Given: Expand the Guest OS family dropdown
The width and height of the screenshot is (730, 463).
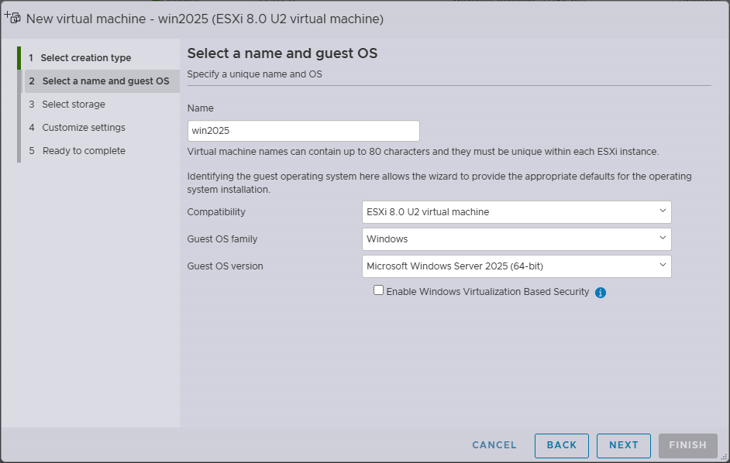Looking at the screenshot, I should 516,239.
